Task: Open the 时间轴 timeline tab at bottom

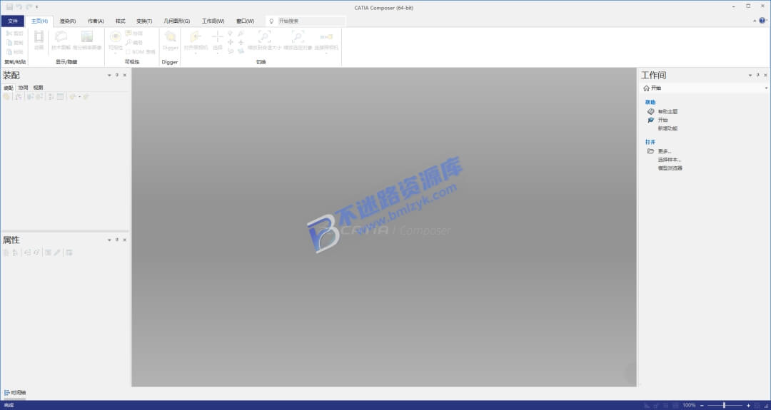Action: [x=15, y=393]
